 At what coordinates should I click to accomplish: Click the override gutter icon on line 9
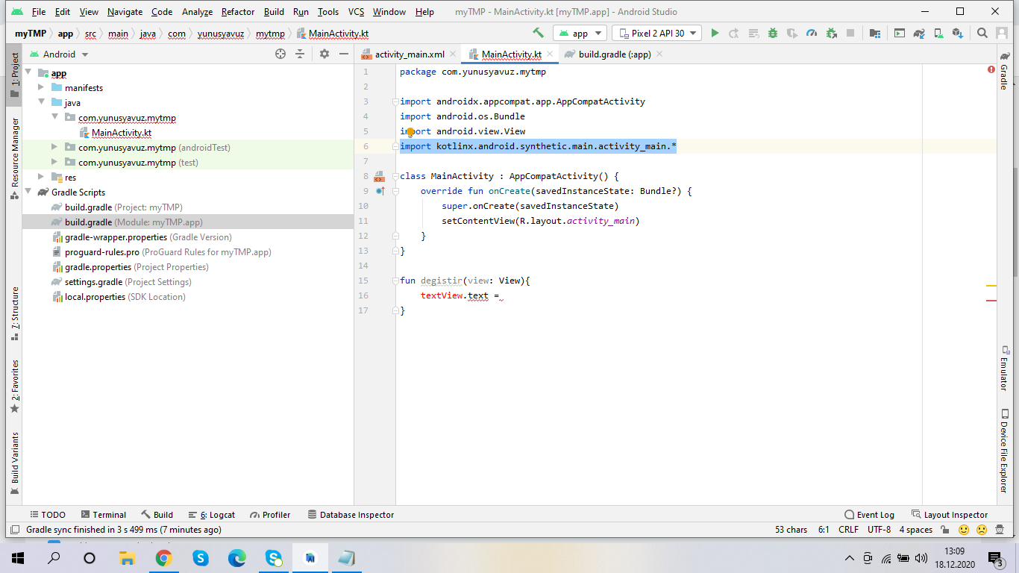point(379,191)
